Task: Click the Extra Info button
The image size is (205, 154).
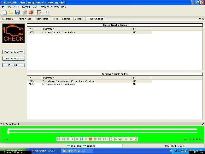Action: tap(14, 65)
